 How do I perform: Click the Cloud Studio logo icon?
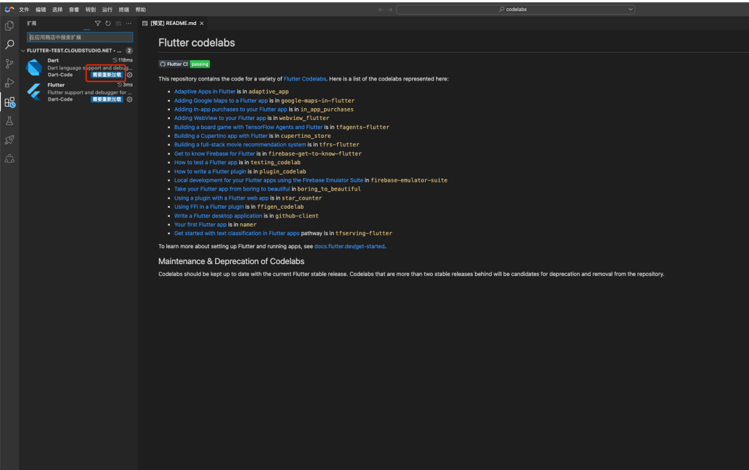[x=9, y=9]
